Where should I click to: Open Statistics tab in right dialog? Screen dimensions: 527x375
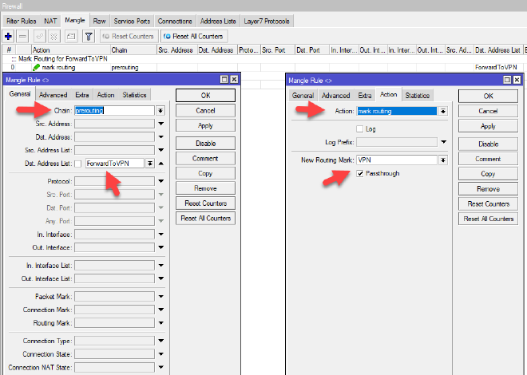tap(417, 95)
